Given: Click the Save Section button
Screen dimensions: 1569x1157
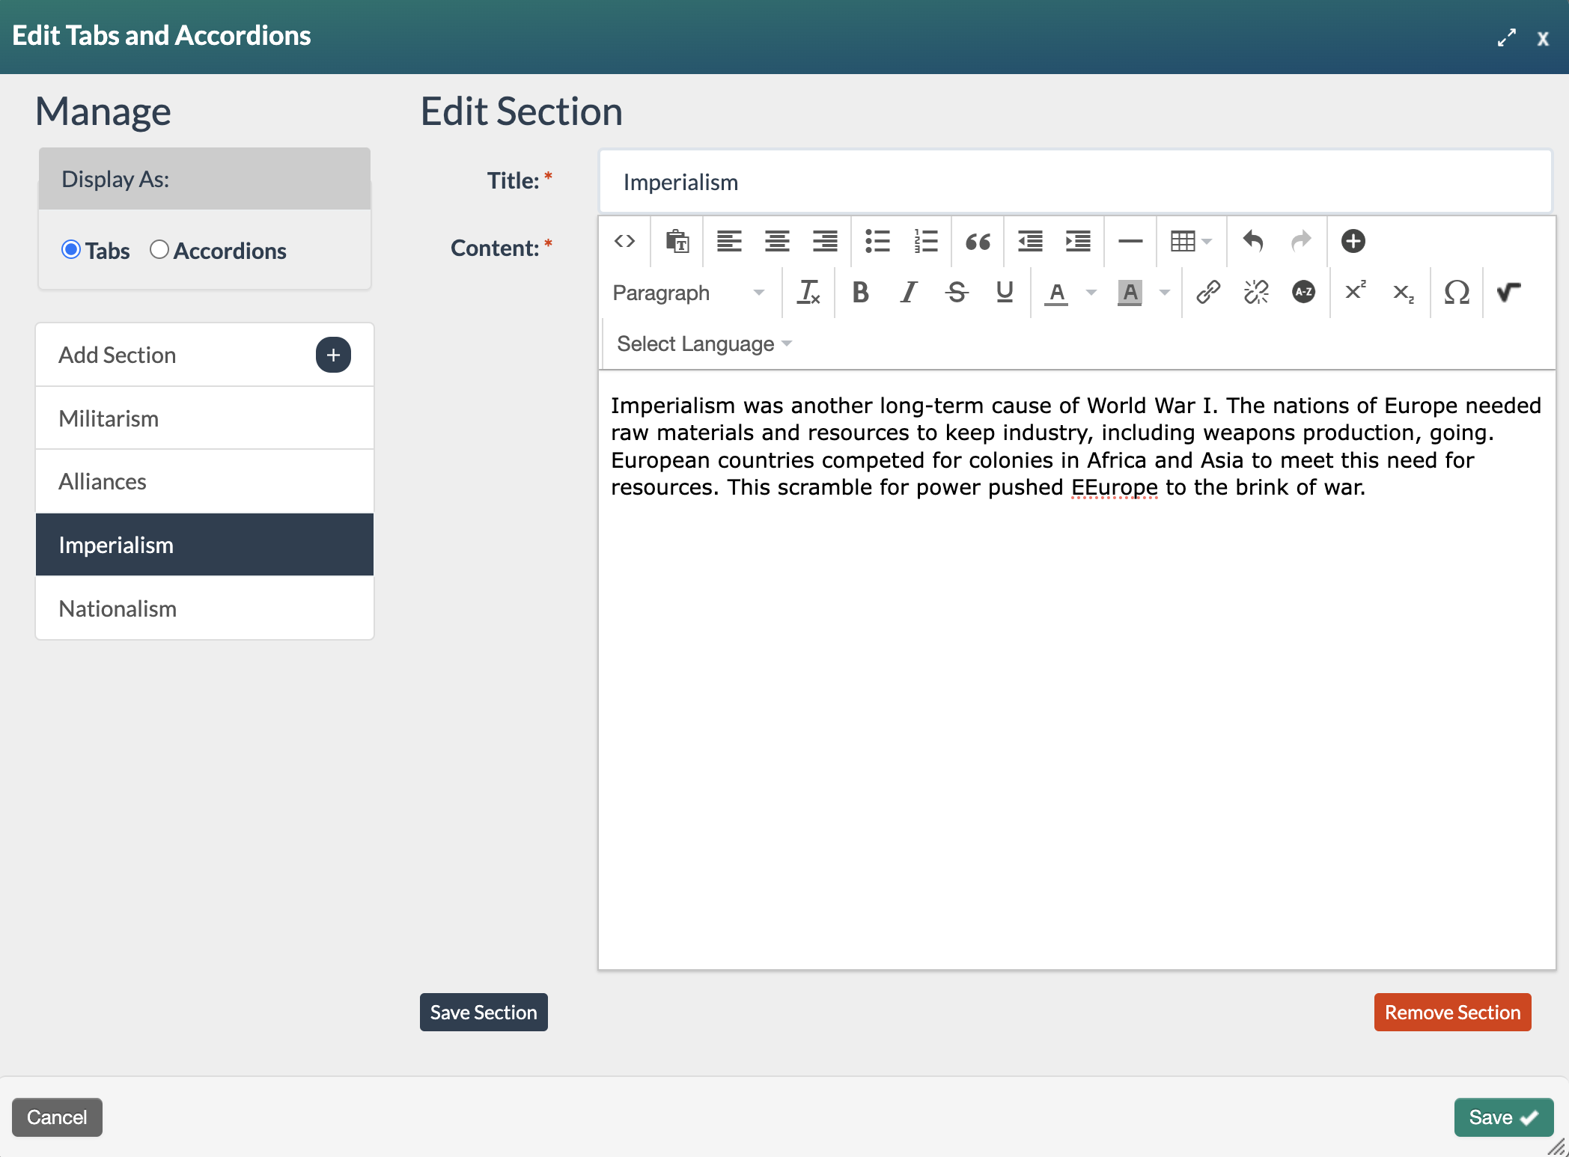Looking at the screenshot, I should click(484, 1012).
